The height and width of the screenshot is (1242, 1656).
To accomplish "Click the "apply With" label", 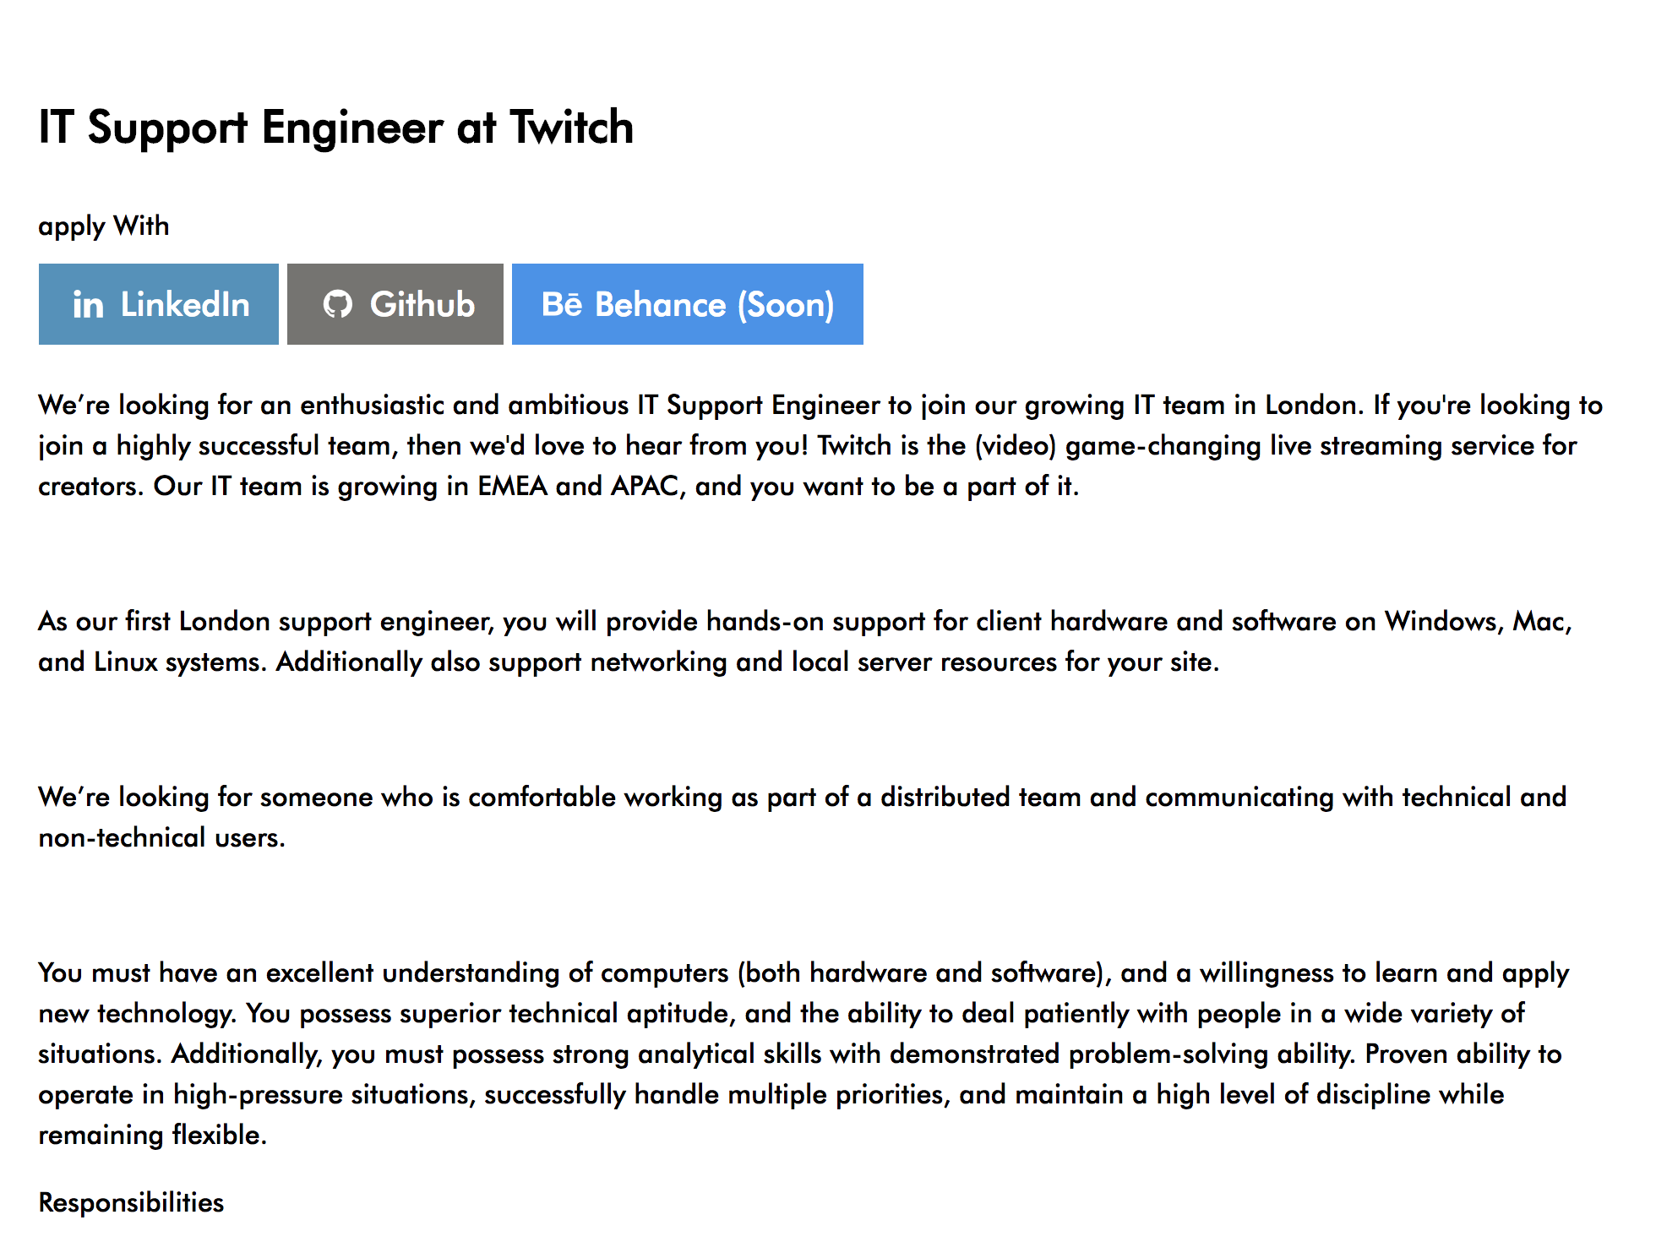I will click(x=104, y=226).
